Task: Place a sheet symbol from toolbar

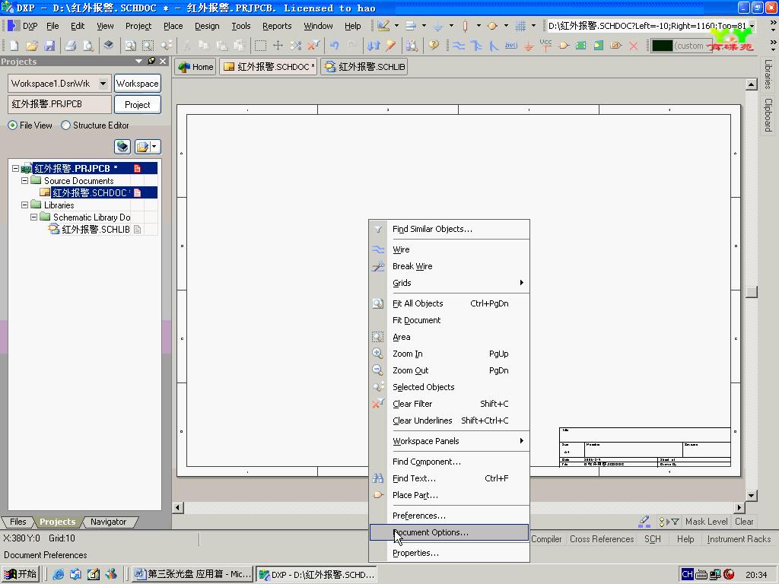Action: [580, 46]
